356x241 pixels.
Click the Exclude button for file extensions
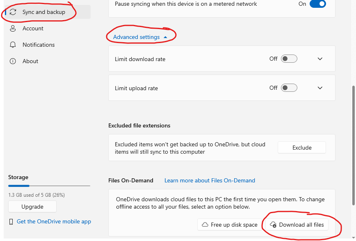click(302, 147)
